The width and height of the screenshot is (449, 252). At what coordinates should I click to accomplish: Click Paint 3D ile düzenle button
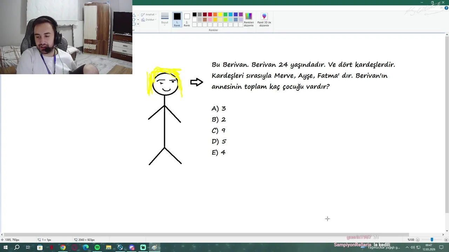pos(264,20)
